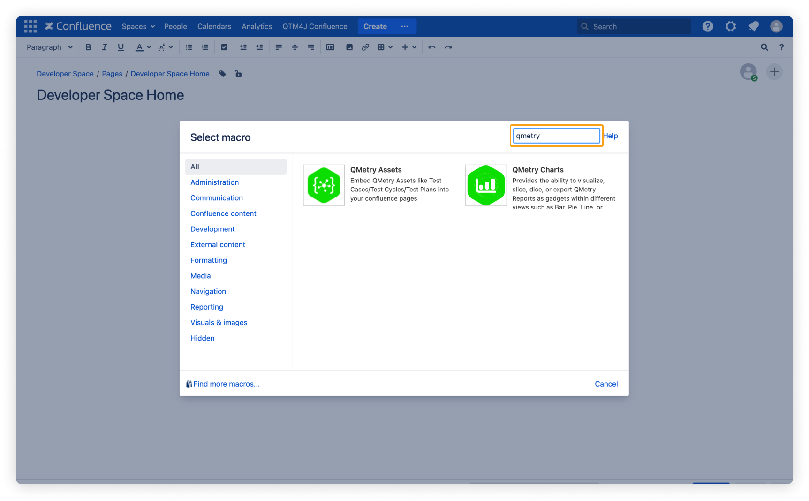809x501 pixels.
Task: Filter macros by Administration category
Action: point(214,182)
